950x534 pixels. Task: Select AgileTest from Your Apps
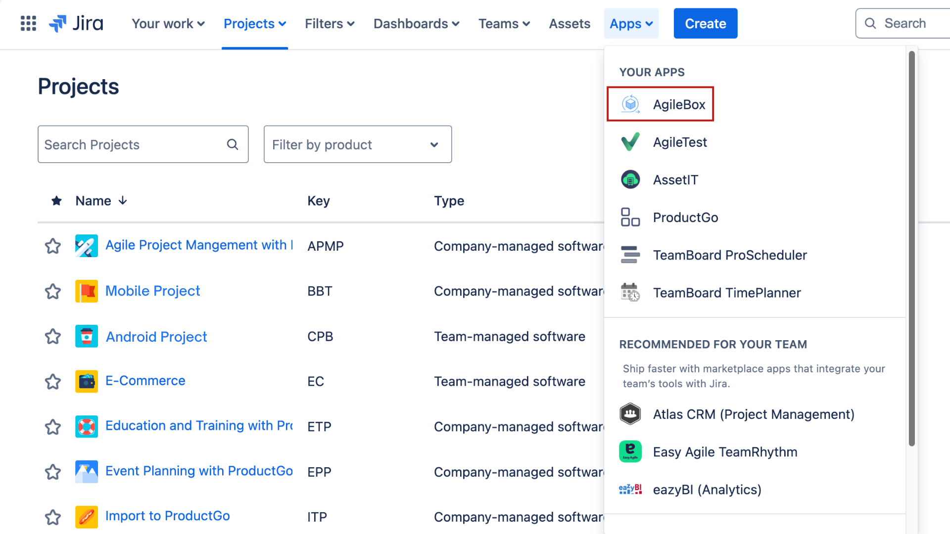tap(680, 142)
